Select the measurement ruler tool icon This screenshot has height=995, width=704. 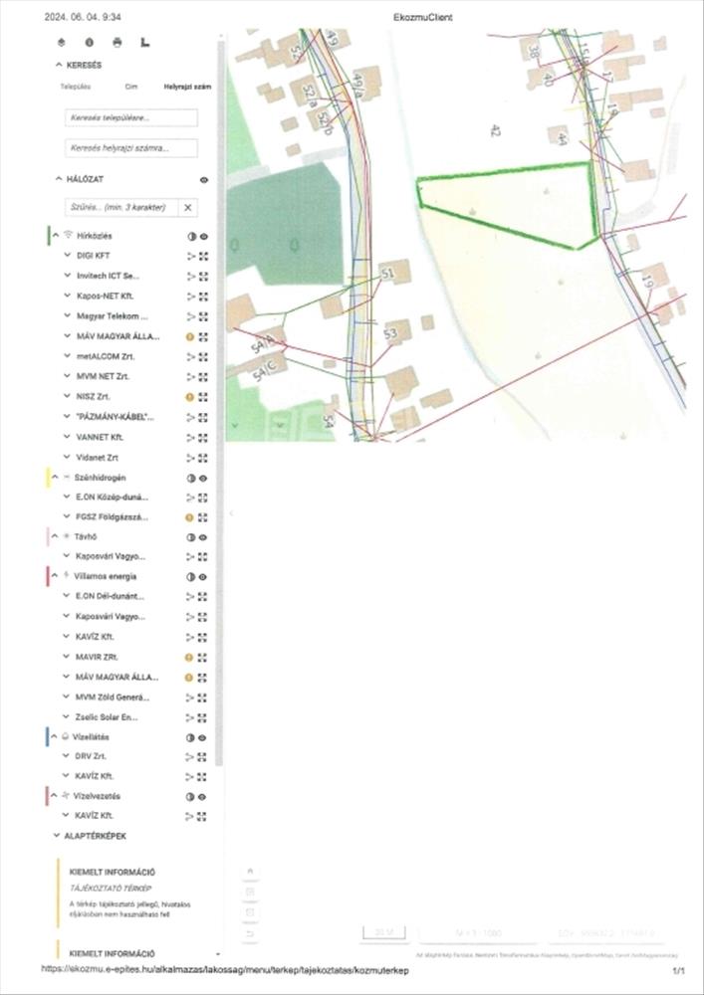tap(145, 43)
